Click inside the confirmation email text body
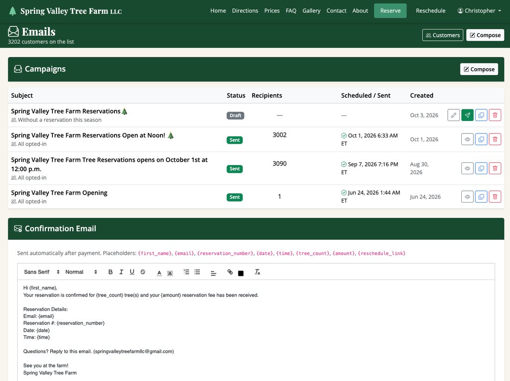This screenshot has height=381, width=510. [256, 330]
